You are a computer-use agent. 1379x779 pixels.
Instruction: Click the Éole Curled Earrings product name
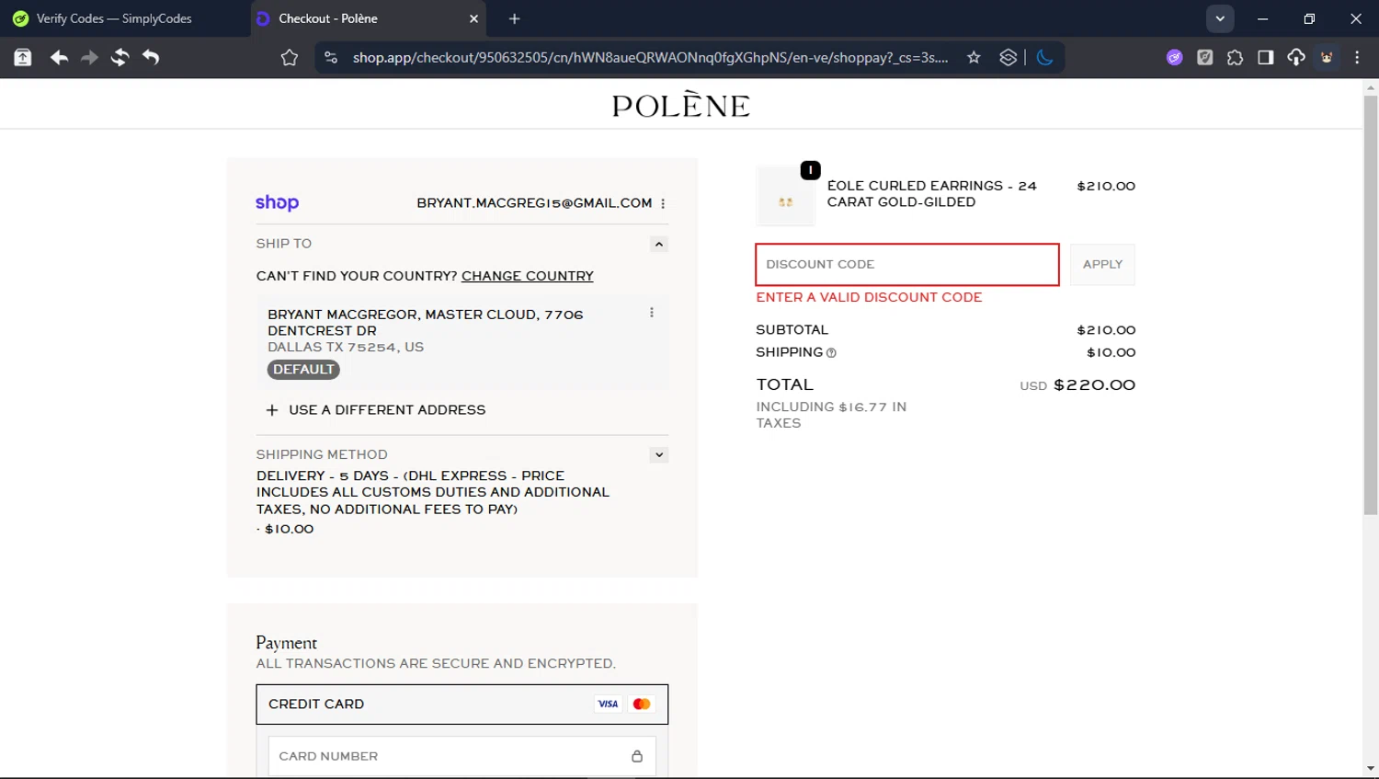pyautogui.click(x=931, y=194)
